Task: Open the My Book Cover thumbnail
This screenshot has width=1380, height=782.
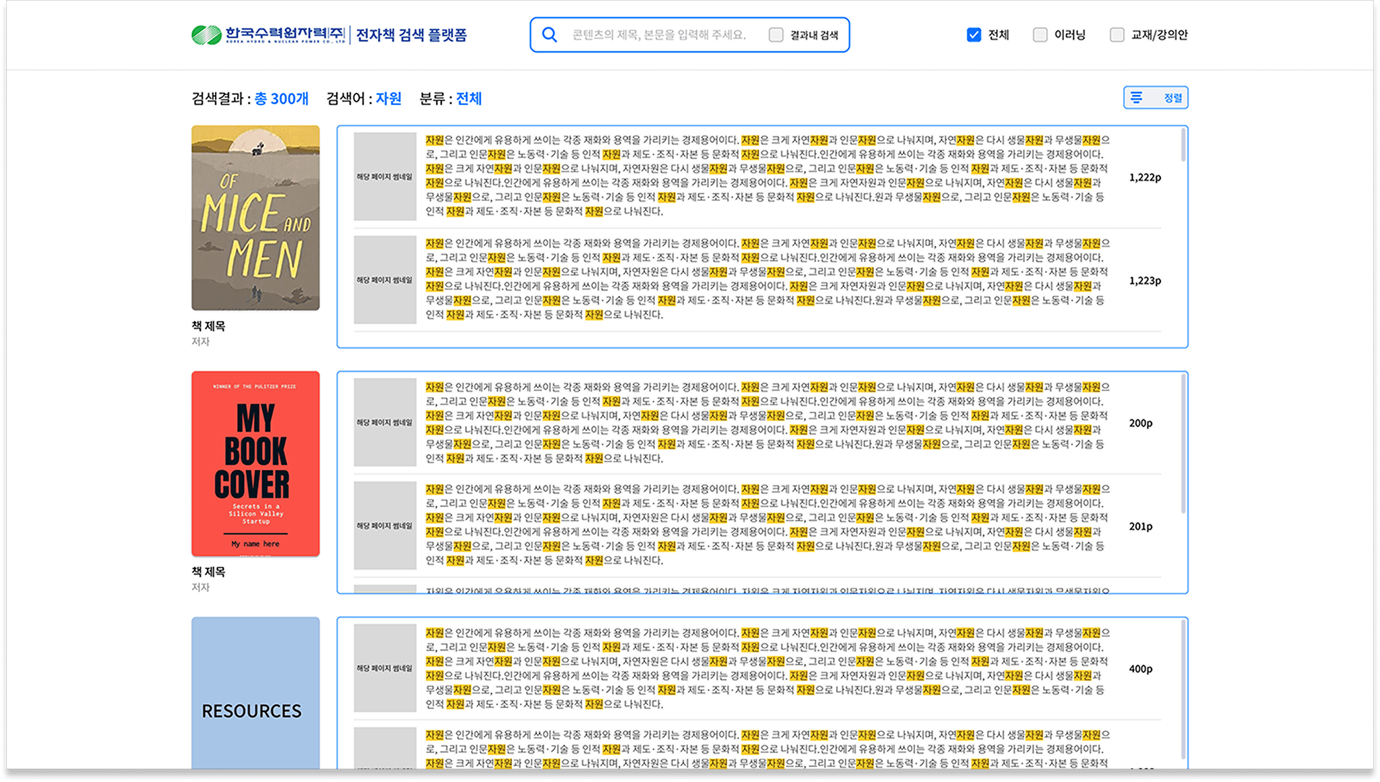Action: 255,464
